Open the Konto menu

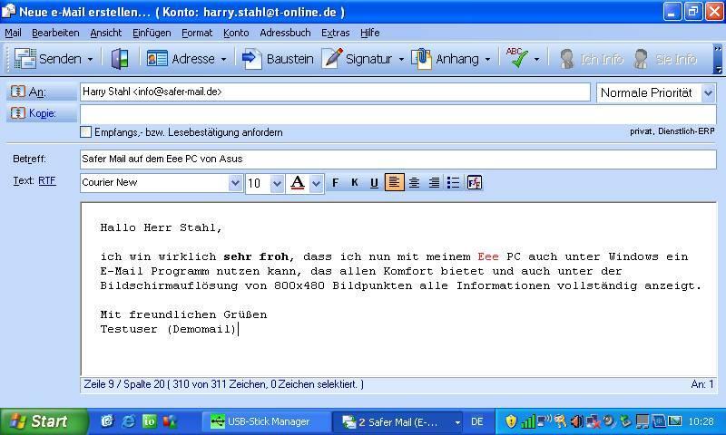(236, 33)
